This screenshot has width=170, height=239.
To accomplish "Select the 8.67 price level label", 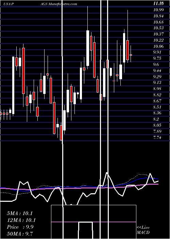I will coord(157,101).
